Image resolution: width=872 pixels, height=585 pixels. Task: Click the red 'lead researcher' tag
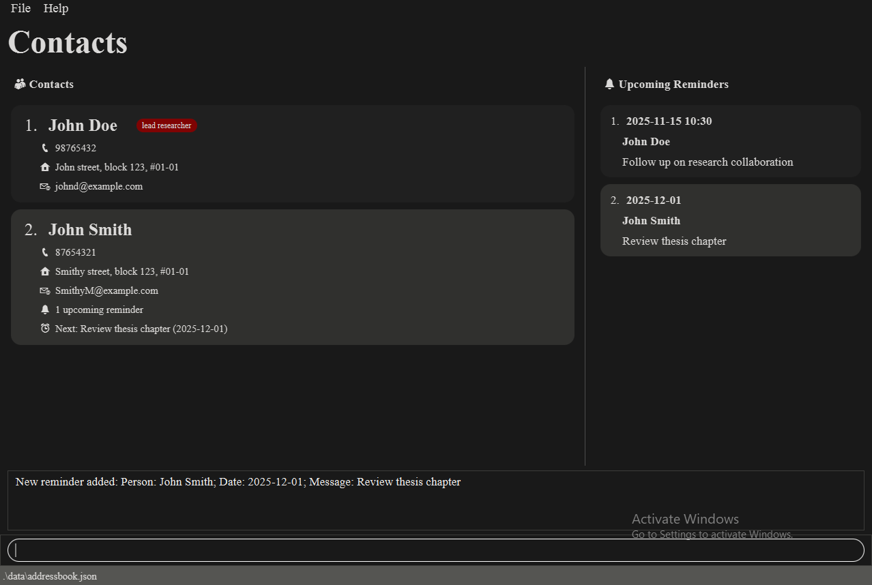click(166, 125)
